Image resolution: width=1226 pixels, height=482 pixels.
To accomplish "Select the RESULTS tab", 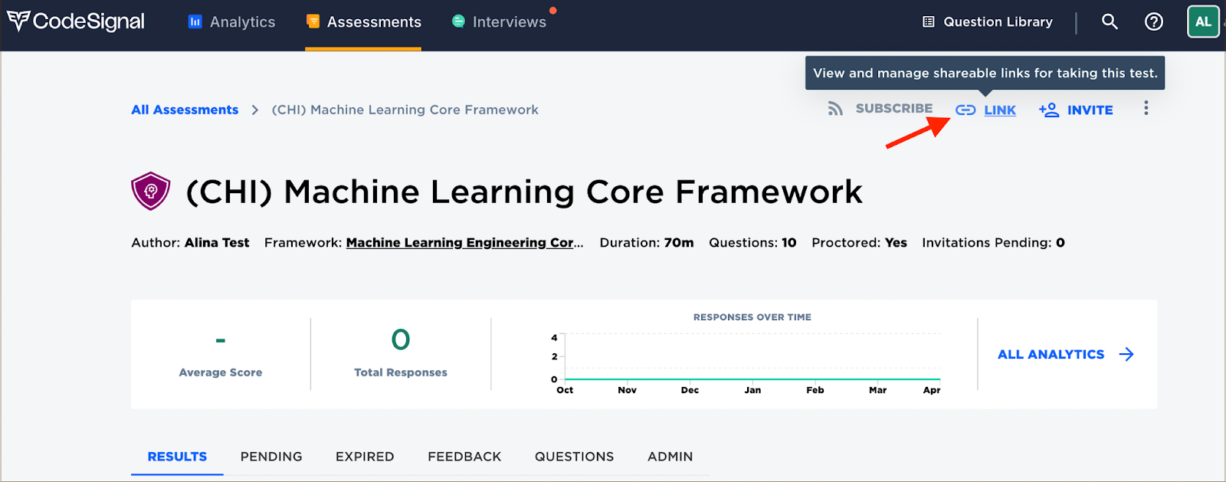I will [177, 457].
